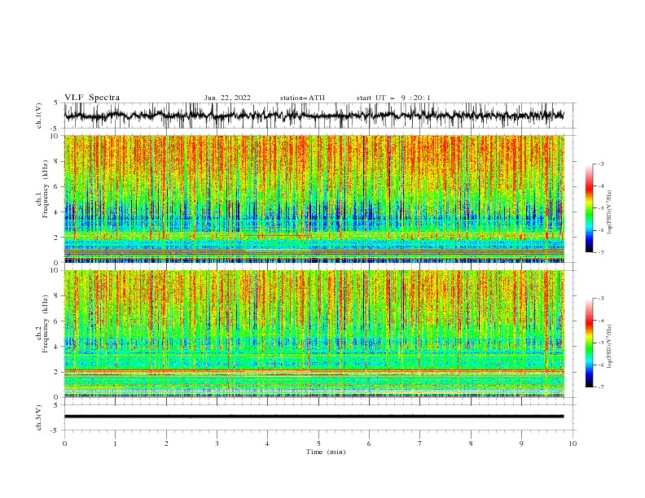Click the date label 'Jun. 22, 2022'

(x=227, y=98)
